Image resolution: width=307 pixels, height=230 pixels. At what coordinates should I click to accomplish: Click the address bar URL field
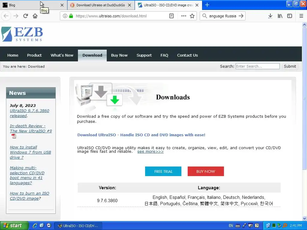[x=121, y=16]
